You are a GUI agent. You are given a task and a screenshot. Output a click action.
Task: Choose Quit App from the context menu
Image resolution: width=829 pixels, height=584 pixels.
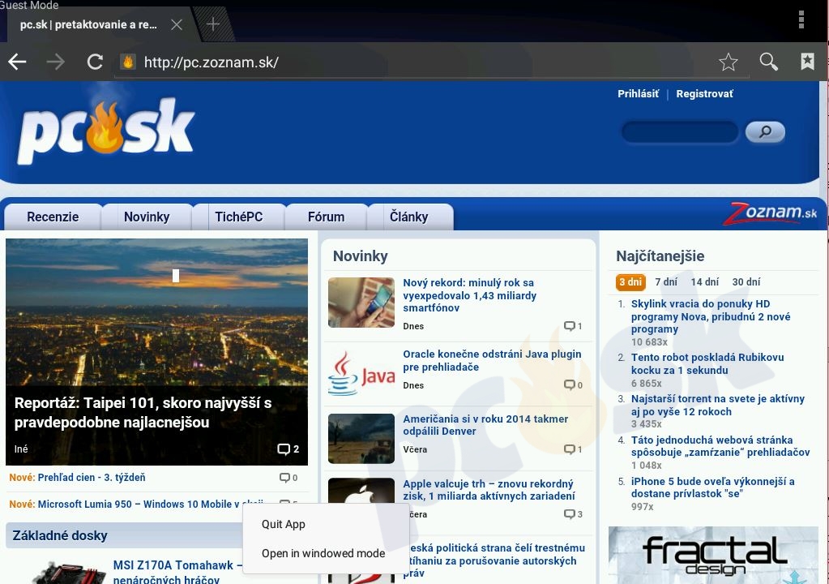pos(284,524)
